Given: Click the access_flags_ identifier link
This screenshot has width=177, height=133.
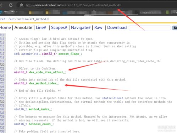Looking at the screenshot, I should click(x=70, y=54).
